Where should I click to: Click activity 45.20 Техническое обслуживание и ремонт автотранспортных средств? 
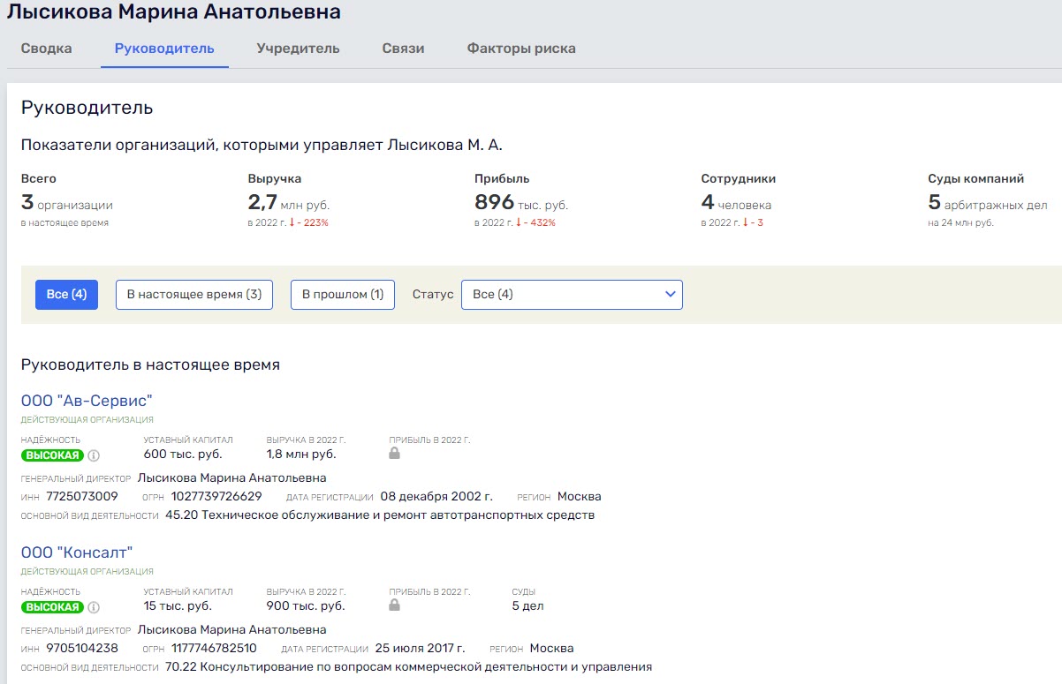[380, 515]
